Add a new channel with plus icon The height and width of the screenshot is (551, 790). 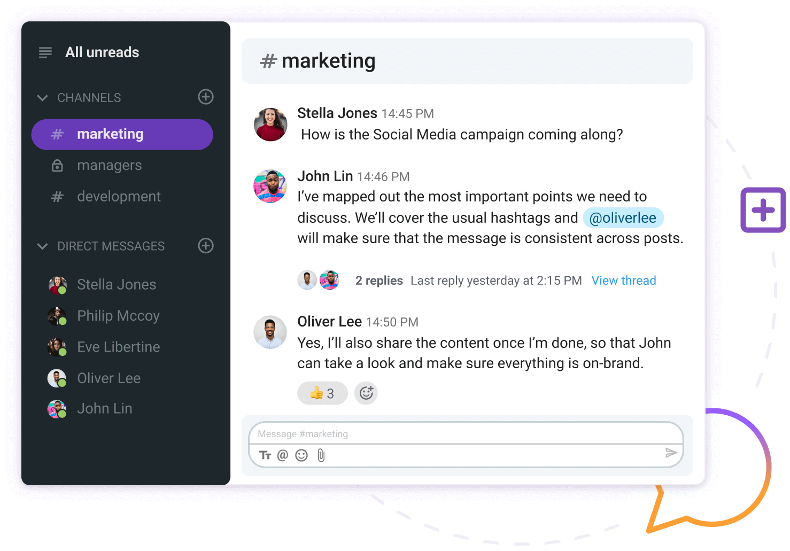coord(206,97)
